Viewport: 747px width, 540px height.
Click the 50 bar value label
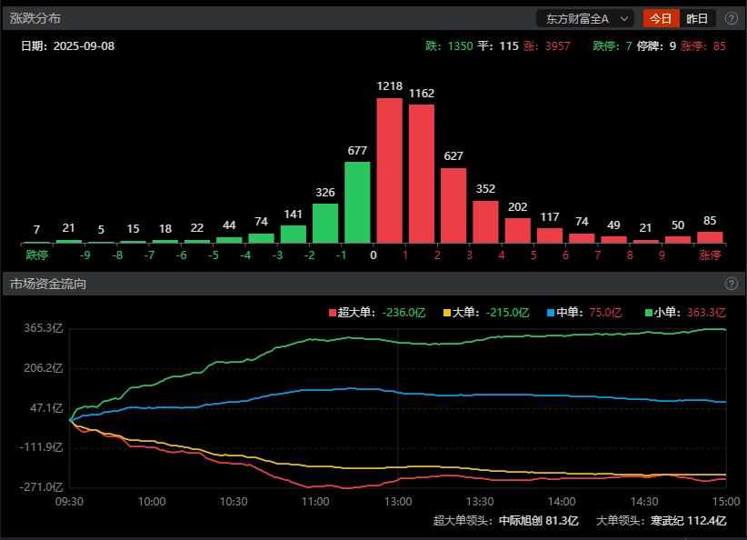(678, 225)
